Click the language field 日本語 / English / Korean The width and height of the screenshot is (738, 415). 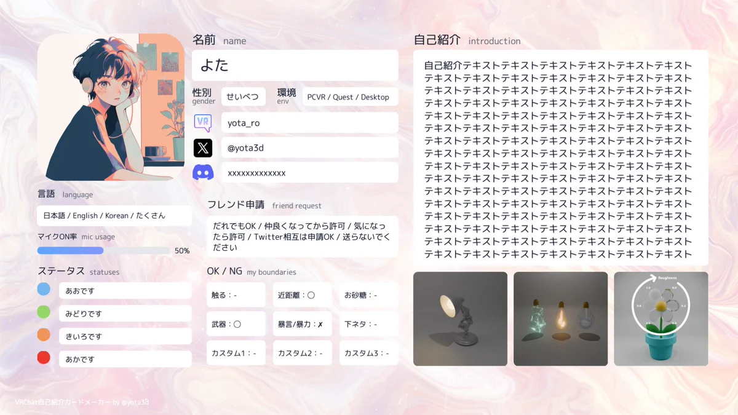[114, 215]
